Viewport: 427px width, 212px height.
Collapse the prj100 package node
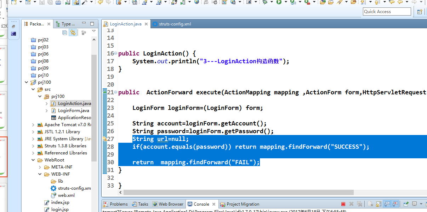click(x=40, y=96)
